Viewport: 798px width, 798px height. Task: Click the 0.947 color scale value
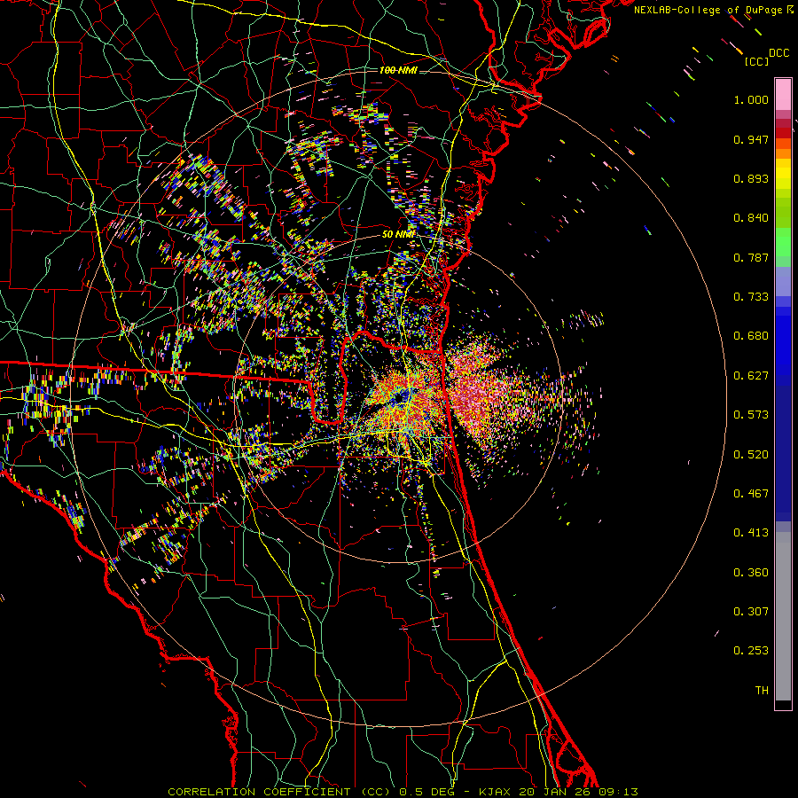pos(751,139)
